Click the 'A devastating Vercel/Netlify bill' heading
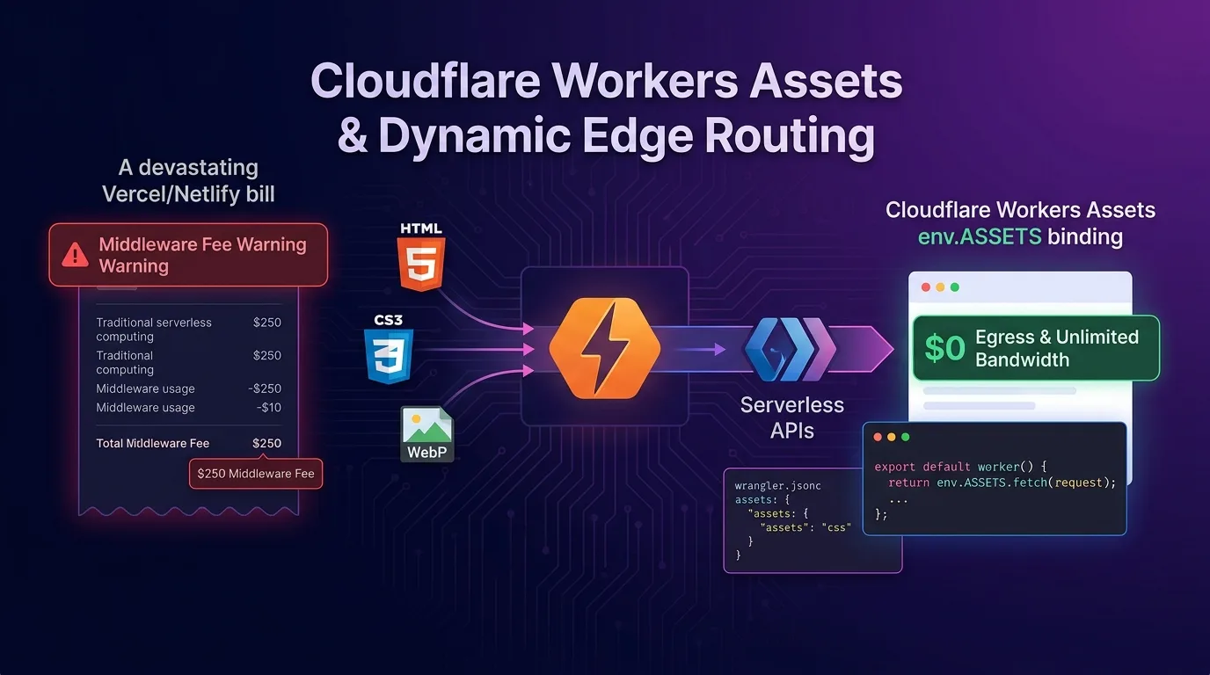The width and height of the screenshot is (1210, 675). click(x=188, y=180)
